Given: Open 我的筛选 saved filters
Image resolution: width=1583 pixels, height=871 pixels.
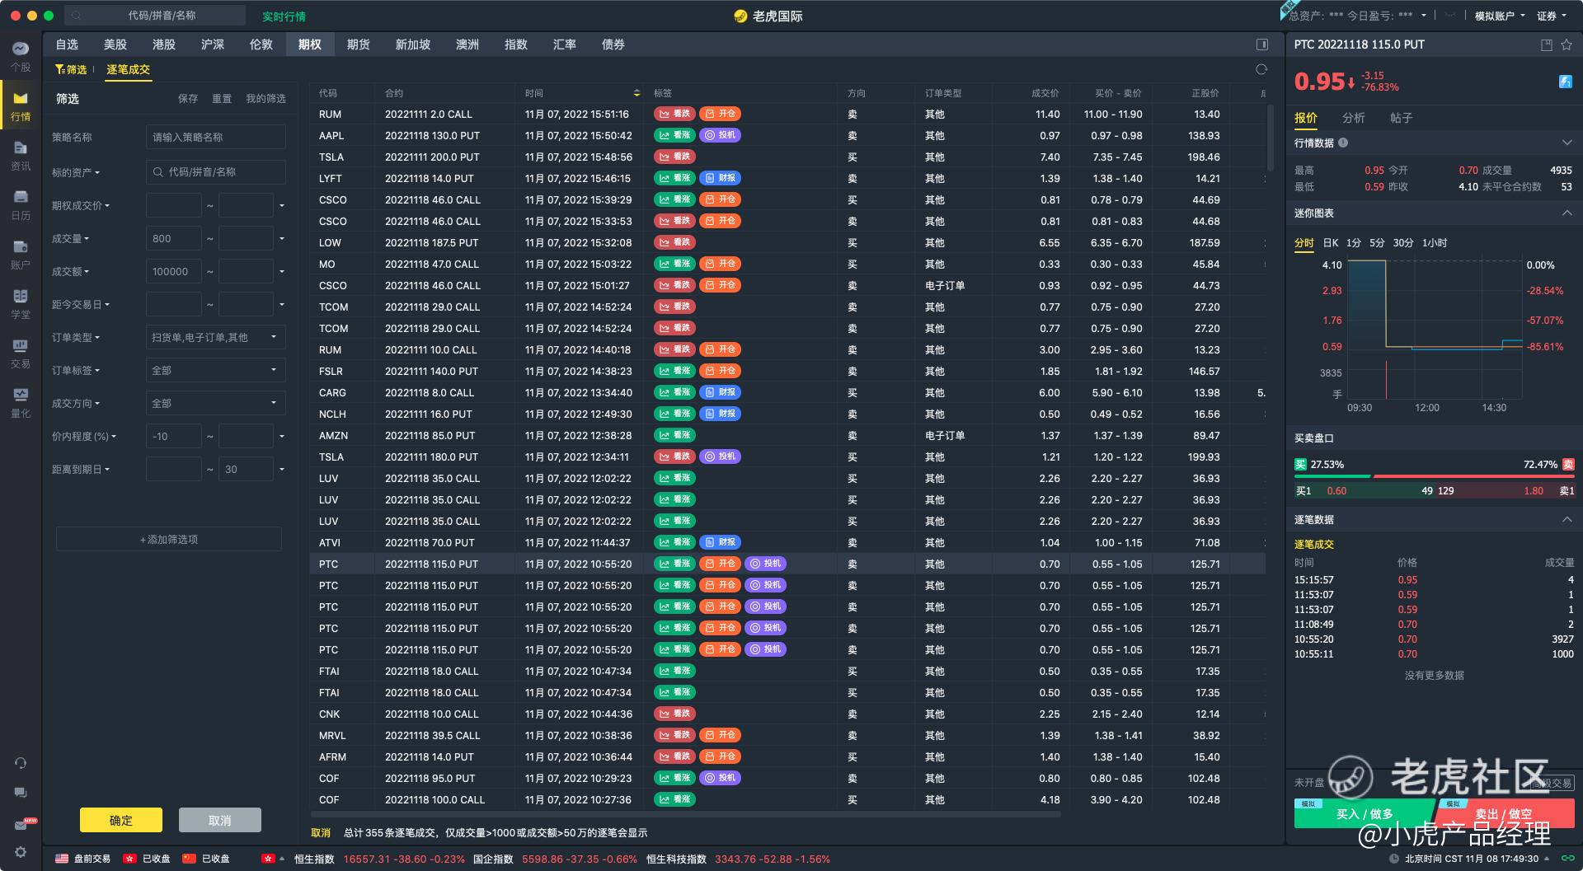Looking at the screenshot, I should click(265, 98).
